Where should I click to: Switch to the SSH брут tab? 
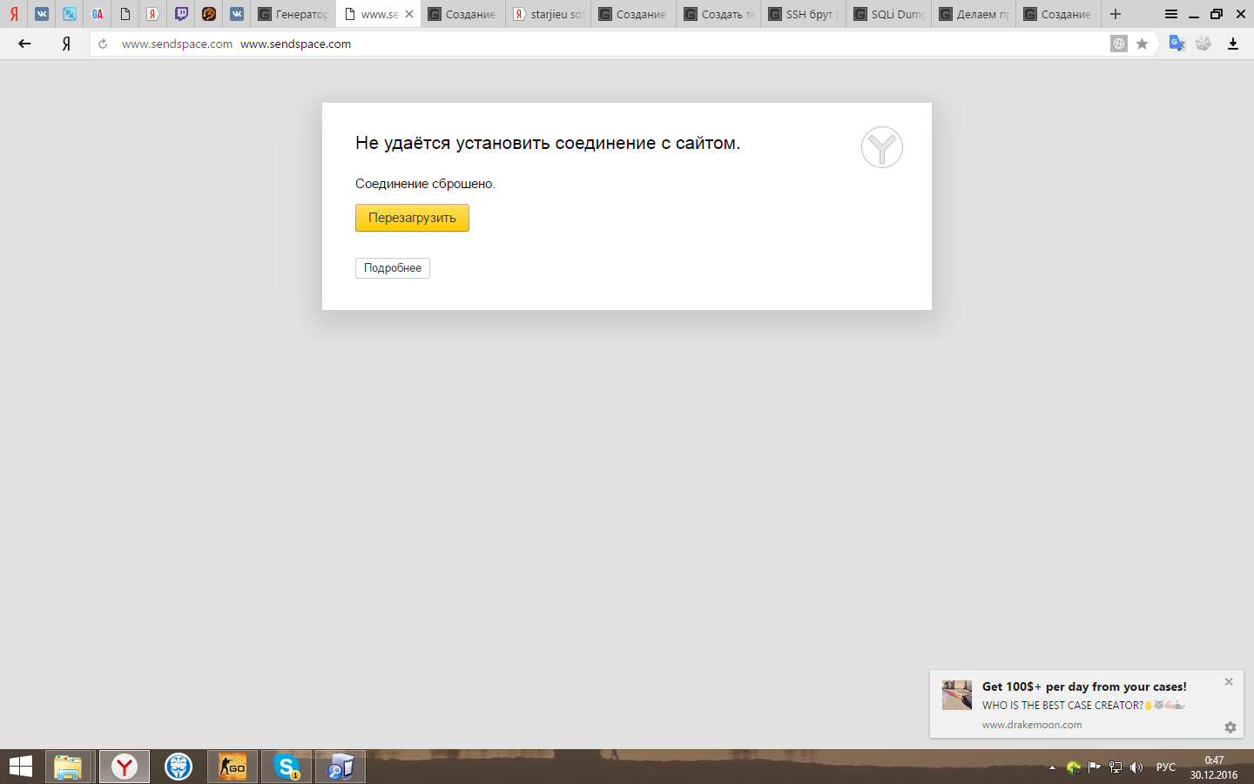pyautogui.click(x=803, y=14)
